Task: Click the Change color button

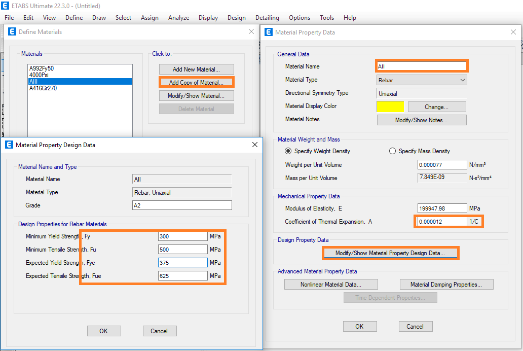Action: tap(437, 107)
